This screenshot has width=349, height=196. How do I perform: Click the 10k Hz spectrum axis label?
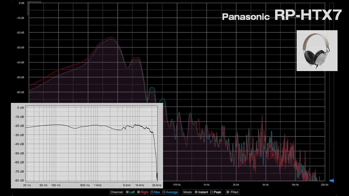pyautogui.click(x=295, y=185)
